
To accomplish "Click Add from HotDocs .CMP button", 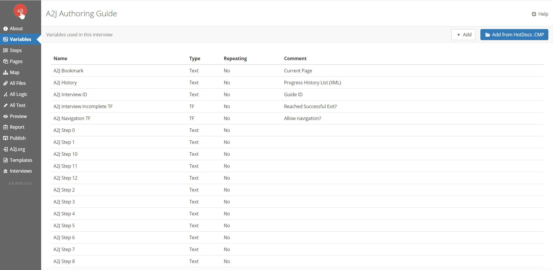I will (x=514, y=35).
